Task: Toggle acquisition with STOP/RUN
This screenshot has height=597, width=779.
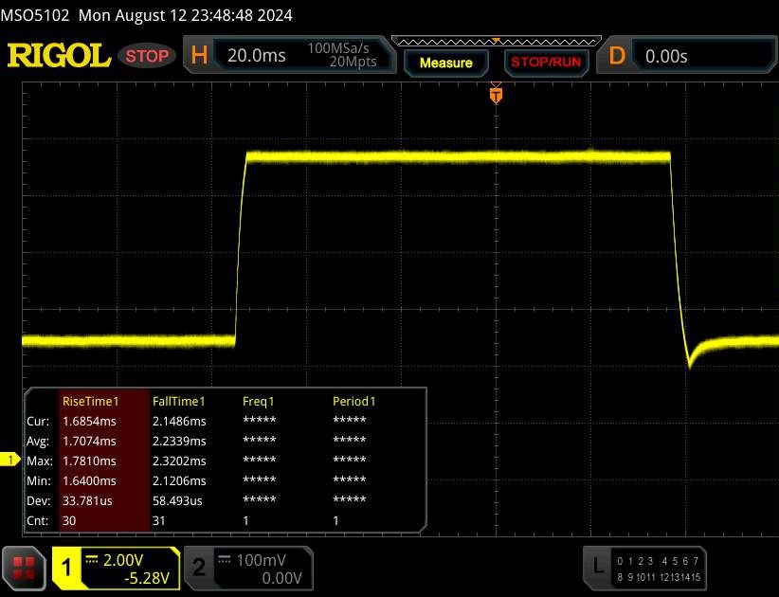Action: (x=546, y=63)
